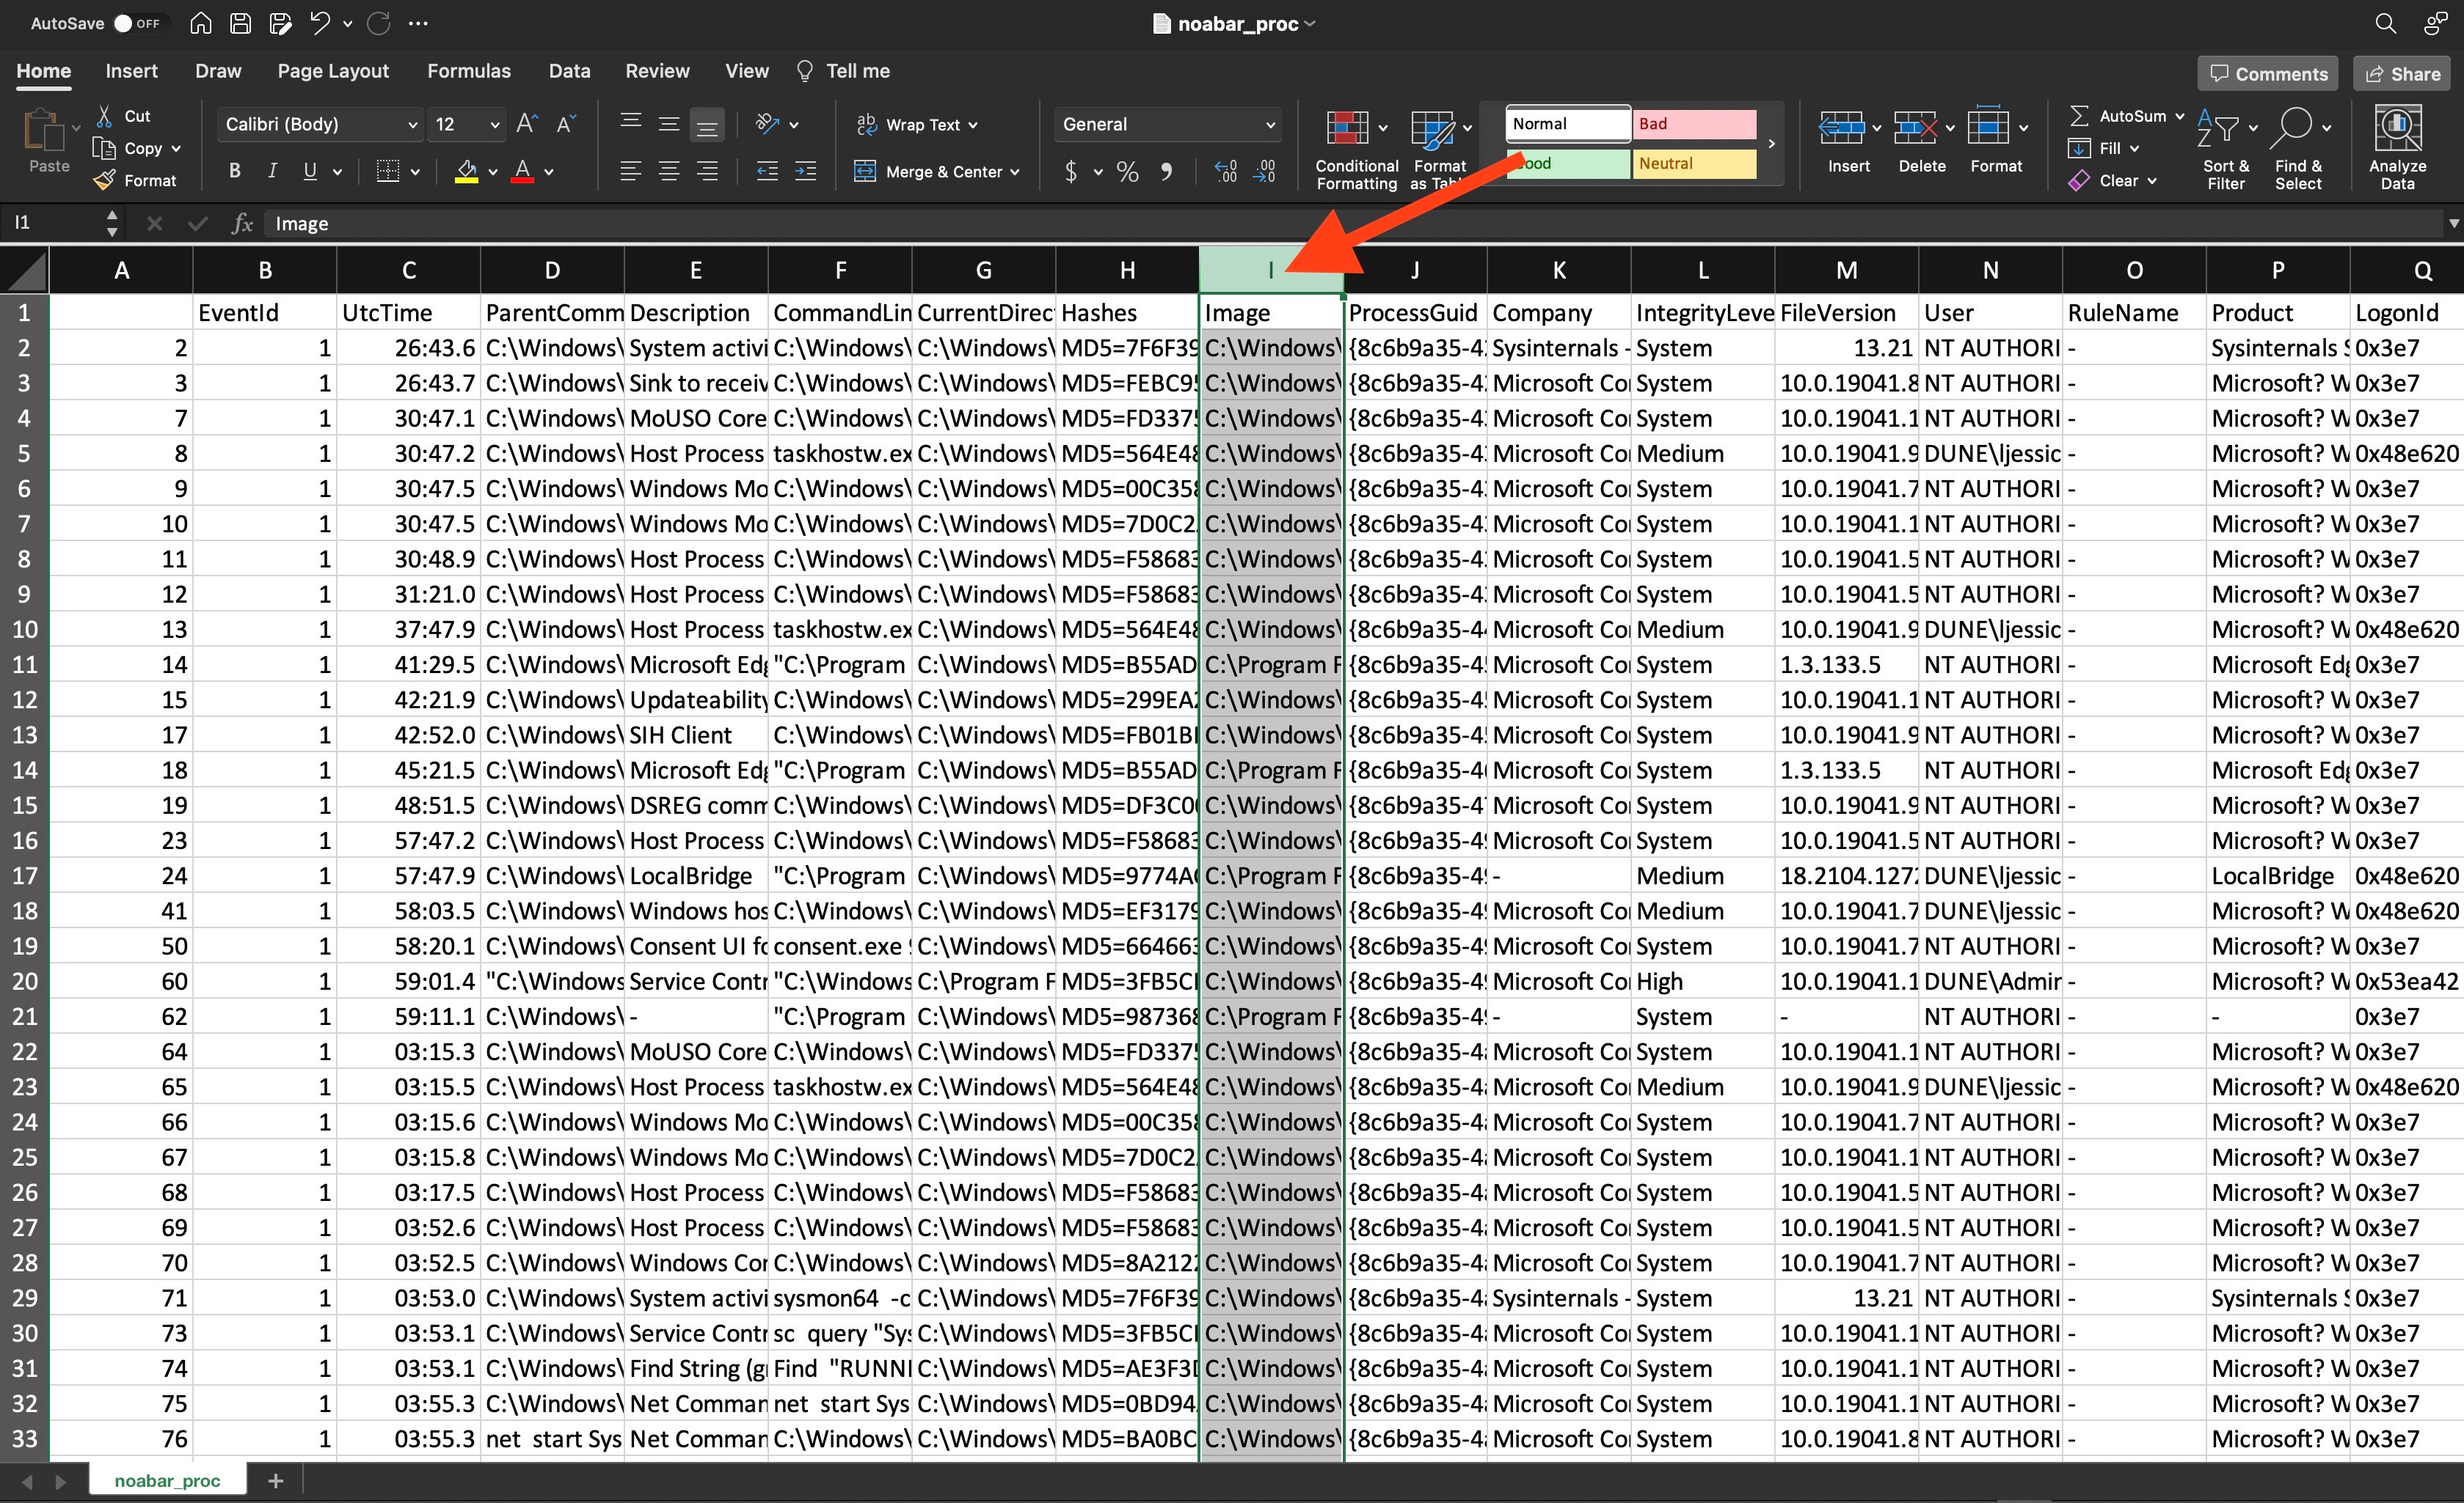Apply the Bad cell style

[1693, 124]
